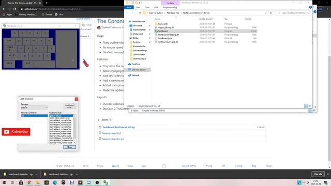Screen dimensions: 331x186
Task: Open the keyboards folder in Explorer
Action: coord(163,24)
